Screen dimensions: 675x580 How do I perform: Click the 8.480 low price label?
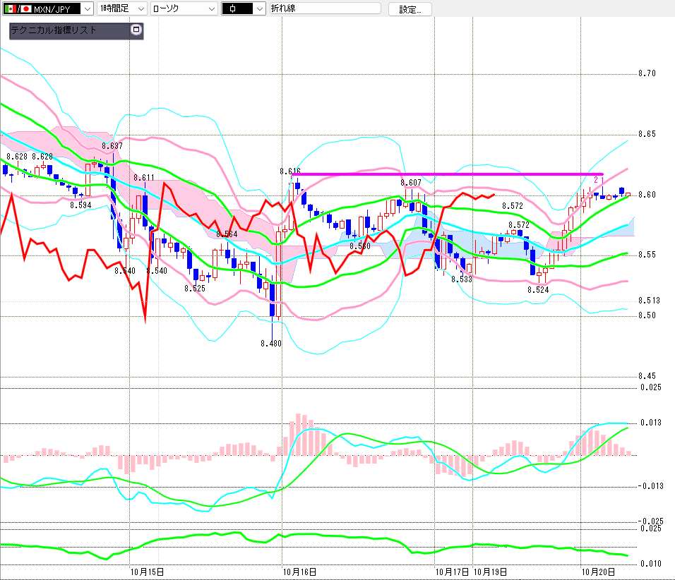[x=271, y=344]
